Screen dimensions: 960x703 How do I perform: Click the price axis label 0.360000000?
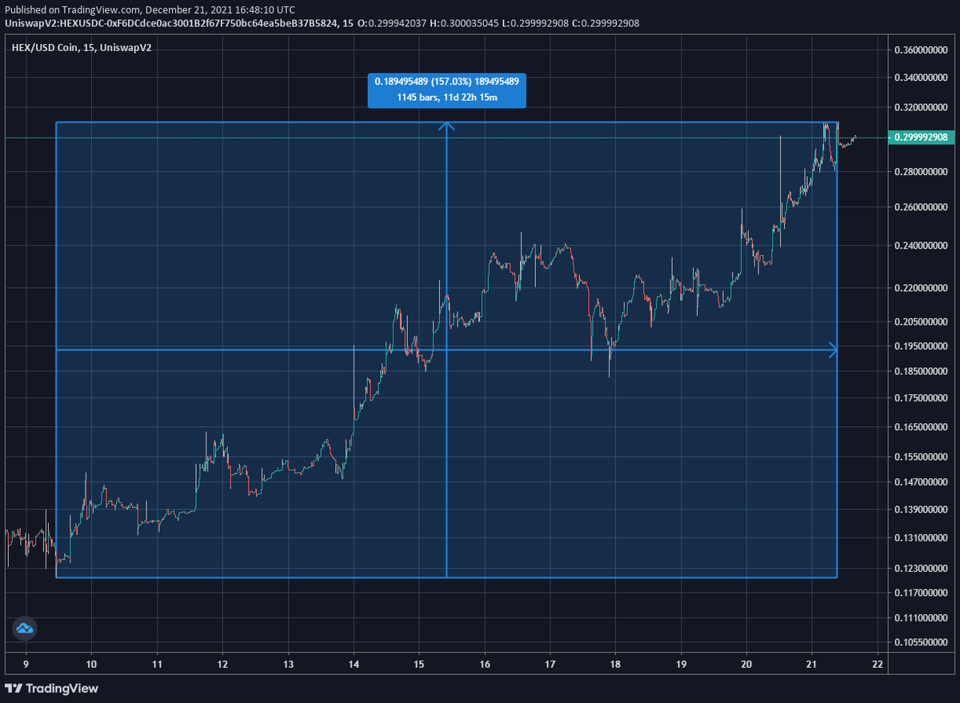(922, 50)
